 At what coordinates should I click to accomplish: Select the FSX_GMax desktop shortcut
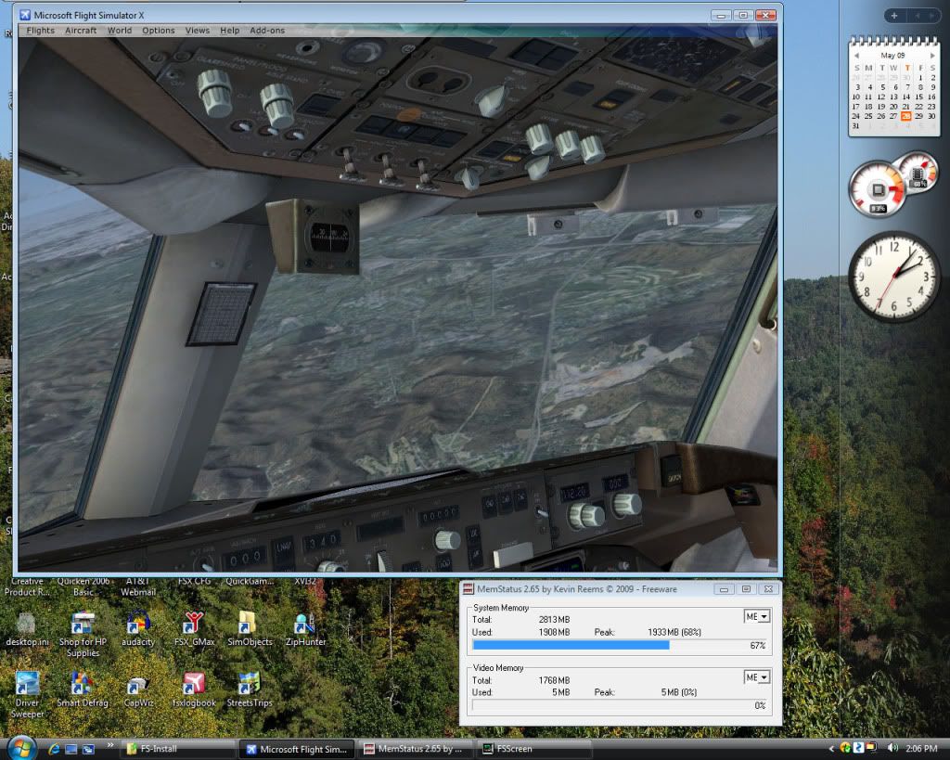pos(194,629)
